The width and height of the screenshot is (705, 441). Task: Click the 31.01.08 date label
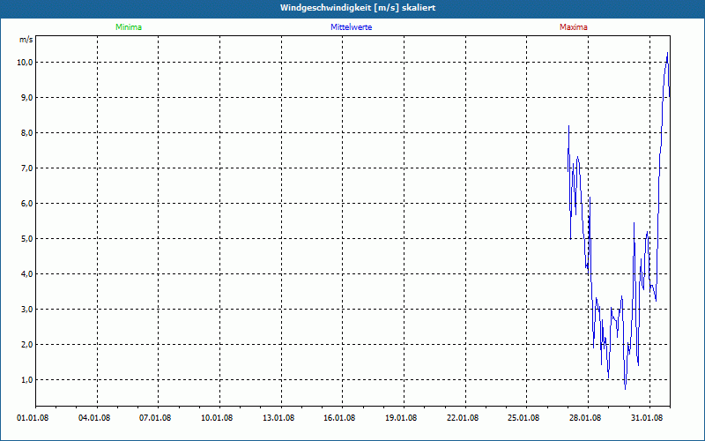coord(647,417)
